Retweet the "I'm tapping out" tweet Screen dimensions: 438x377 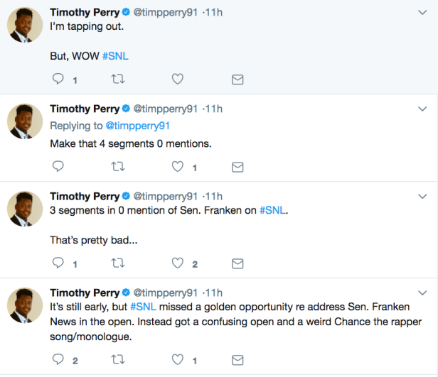pos(119,80)
